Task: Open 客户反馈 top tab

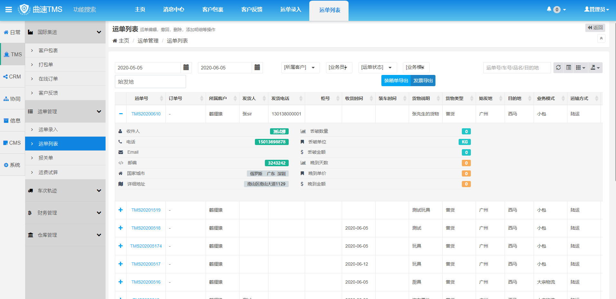Action: tap(252, 10)
